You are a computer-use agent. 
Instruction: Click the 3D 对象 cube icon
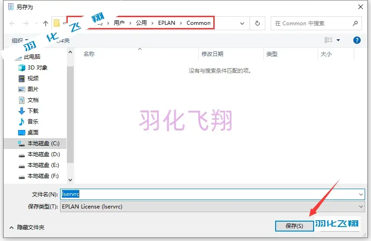[x=22, y=68]
